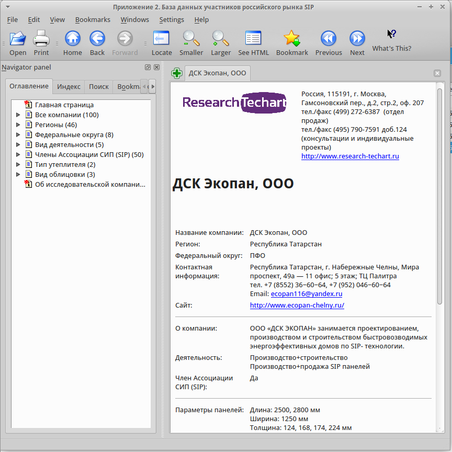
Task: Select Главная страница in the tree
Action: tap(64, 105)
